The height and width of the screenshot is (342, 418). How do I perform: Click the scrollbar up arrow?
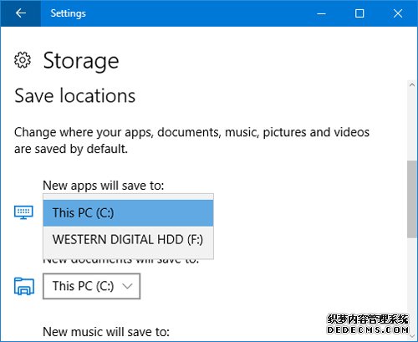pyautogui.click(x=412, y=84)
